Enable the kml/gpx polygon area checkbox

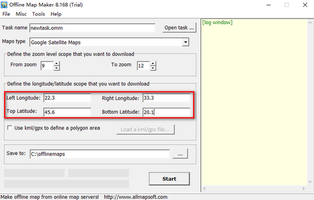click(x=9, y=128)
